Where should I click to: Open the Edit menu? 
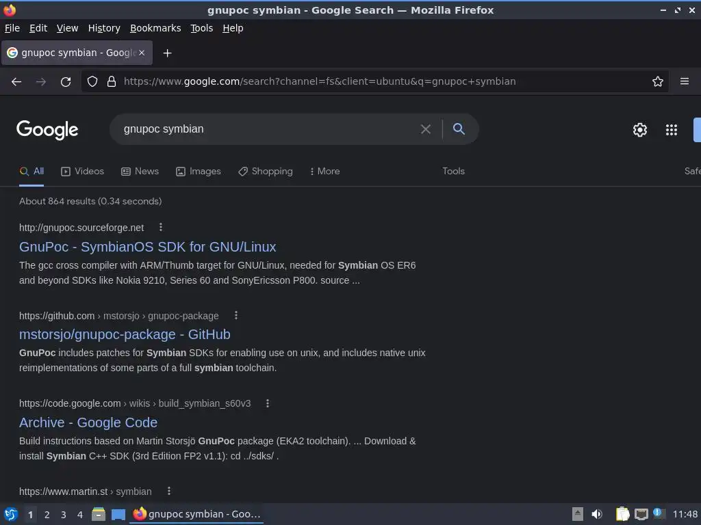point(38,28)
